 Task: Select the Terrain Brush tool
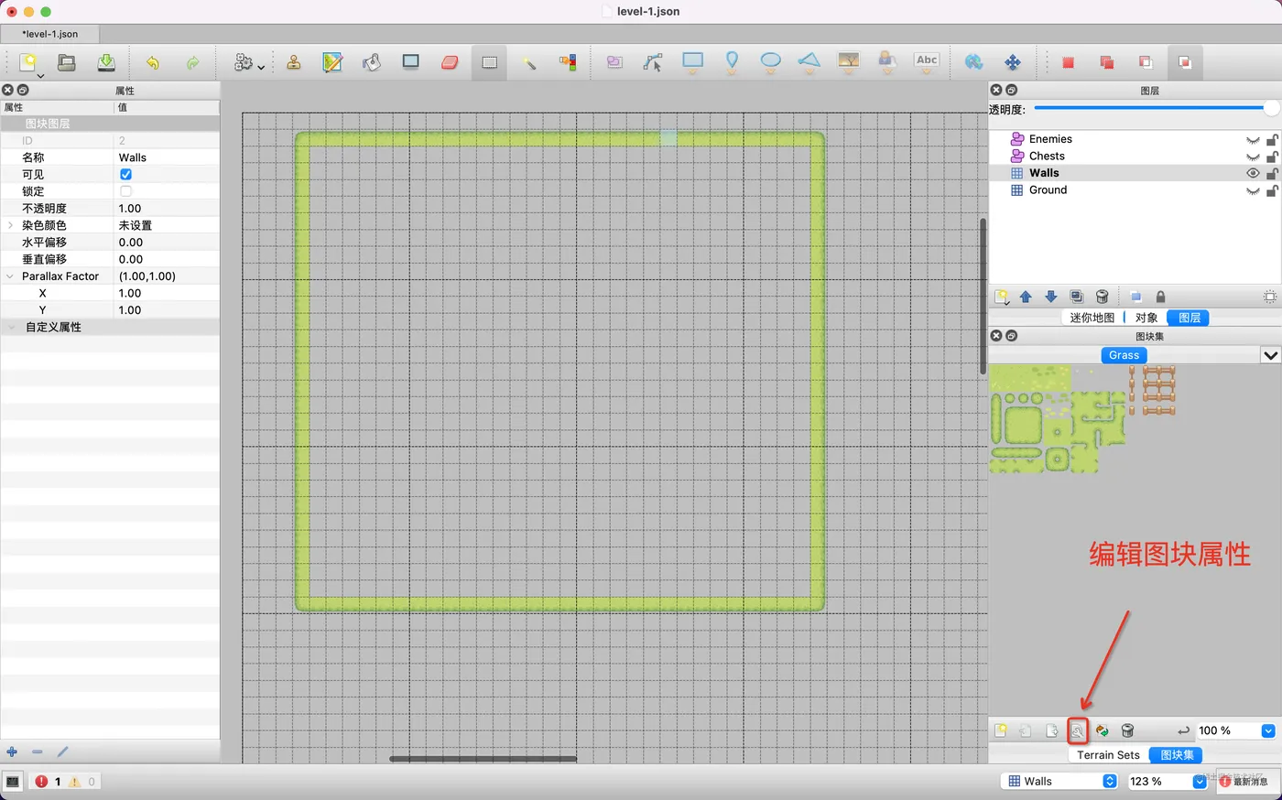332,62
